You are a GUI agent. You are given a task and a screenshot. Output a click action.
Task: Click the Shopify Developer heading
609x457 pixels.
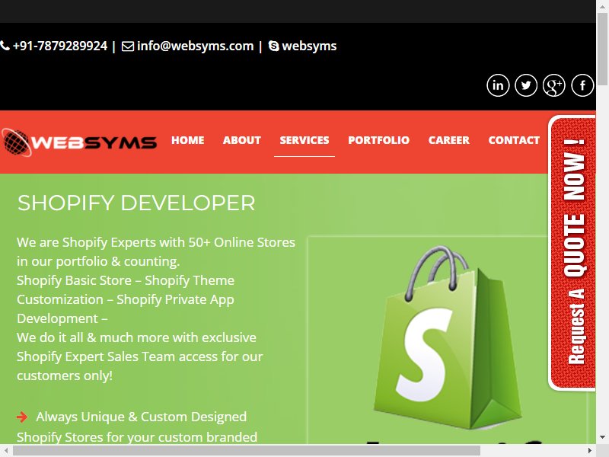coord(136,203)
